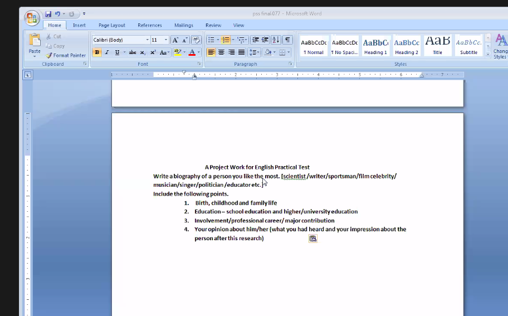This screenshot has height=316, width=508.
Task: Toggle Bold formatting
Action: click(x=97, y=52)
